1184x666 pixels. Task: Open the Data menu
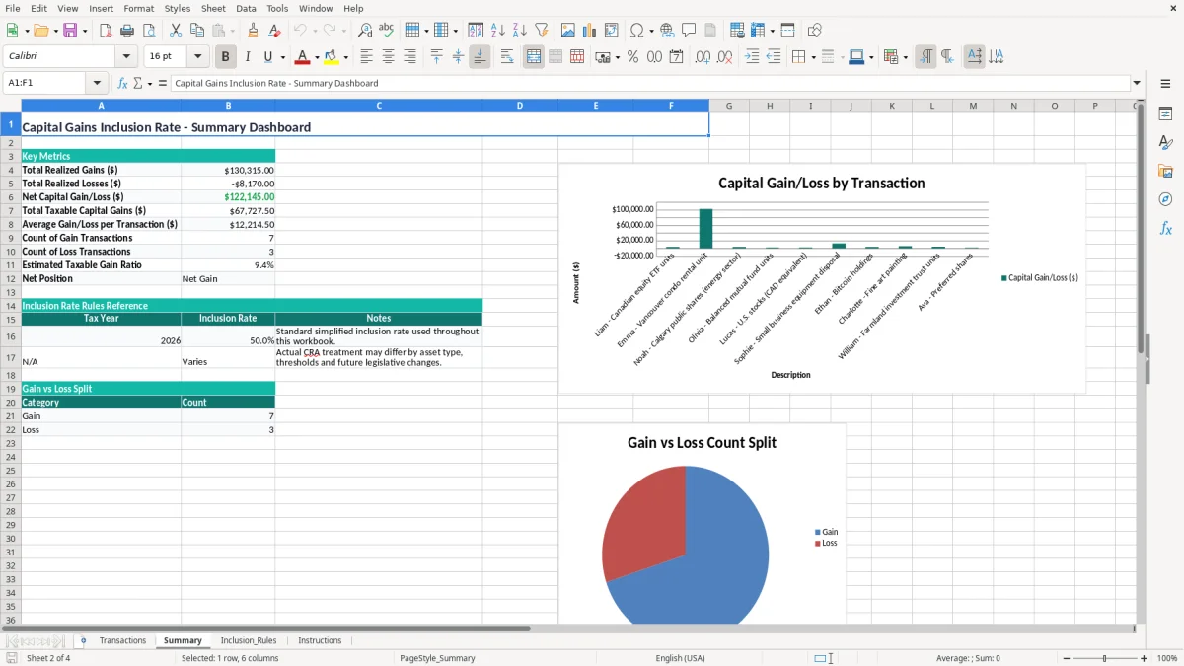(246, 8)
